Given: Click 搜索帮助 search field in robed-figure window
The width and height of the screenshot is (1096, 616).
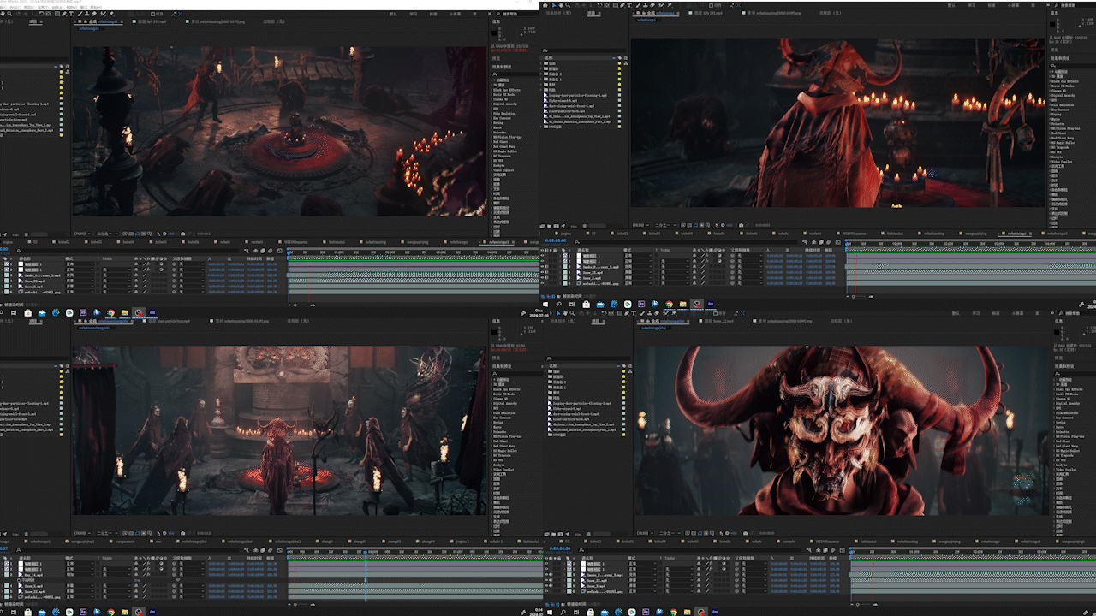Looking at the screenshot, I should click(1073, 5).
